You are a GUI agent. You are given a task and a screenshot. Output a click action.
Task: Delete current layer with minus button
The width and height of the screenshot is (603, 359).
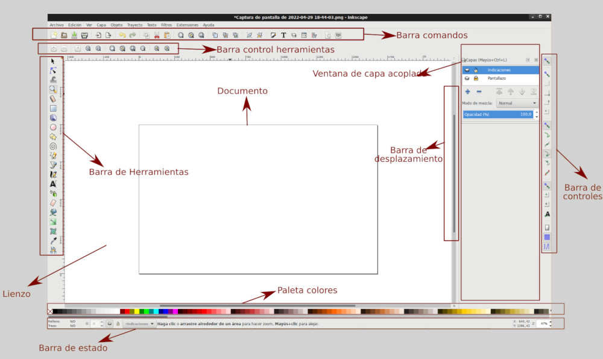point(479,92)
